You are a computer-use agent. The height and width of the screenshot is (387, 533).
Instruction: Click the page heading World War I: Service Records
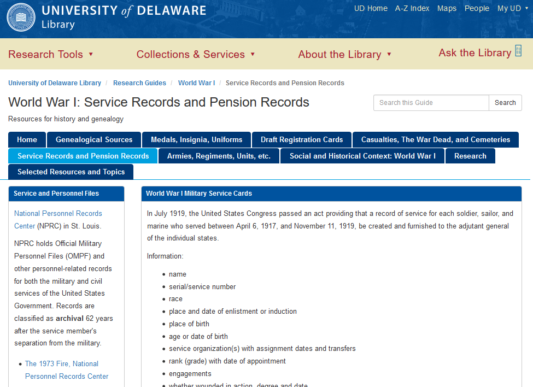click(159, 102)
